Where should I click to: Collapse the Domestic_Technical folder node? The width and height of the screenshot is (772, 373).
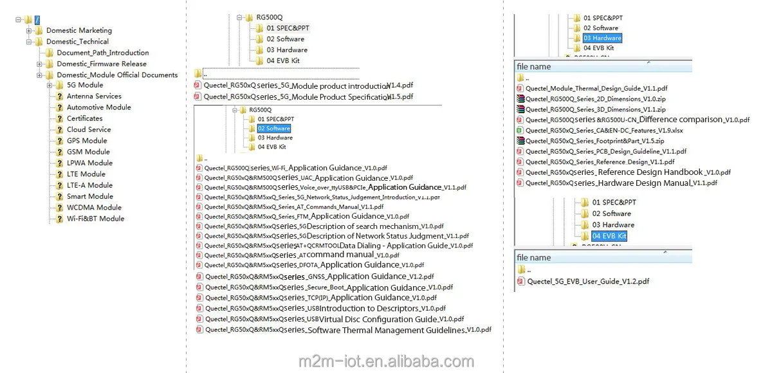tap(29, 42)
